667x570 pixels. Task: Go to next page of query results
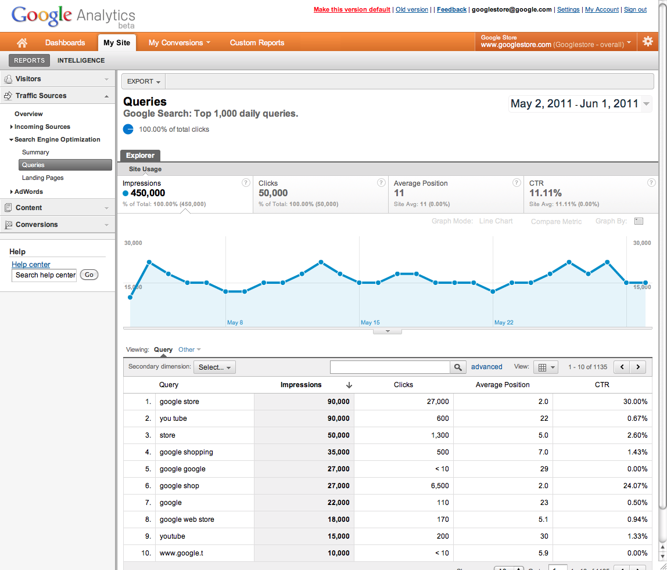(639, 367)
